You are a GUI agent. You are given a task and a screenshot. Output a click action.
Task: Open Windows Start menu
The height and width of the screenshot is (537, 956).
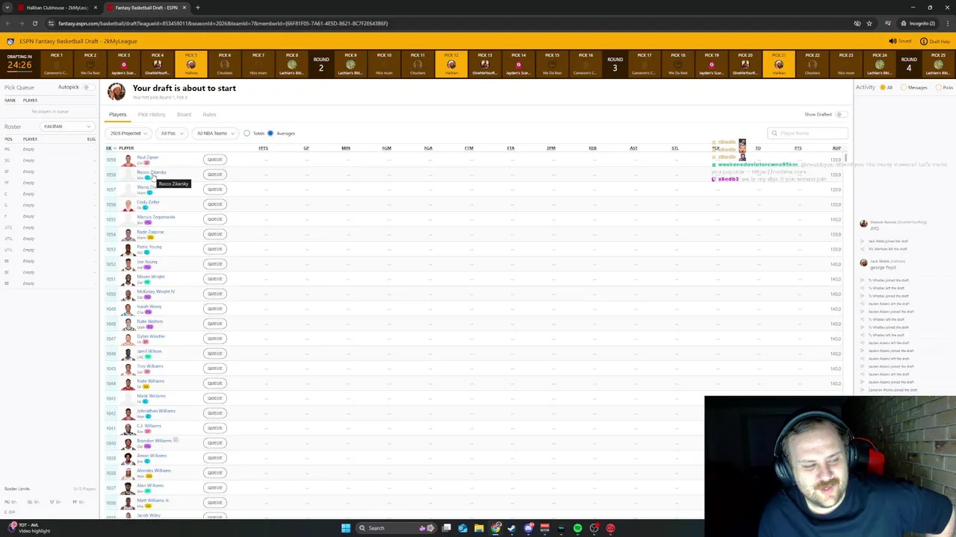click(346, 528)
